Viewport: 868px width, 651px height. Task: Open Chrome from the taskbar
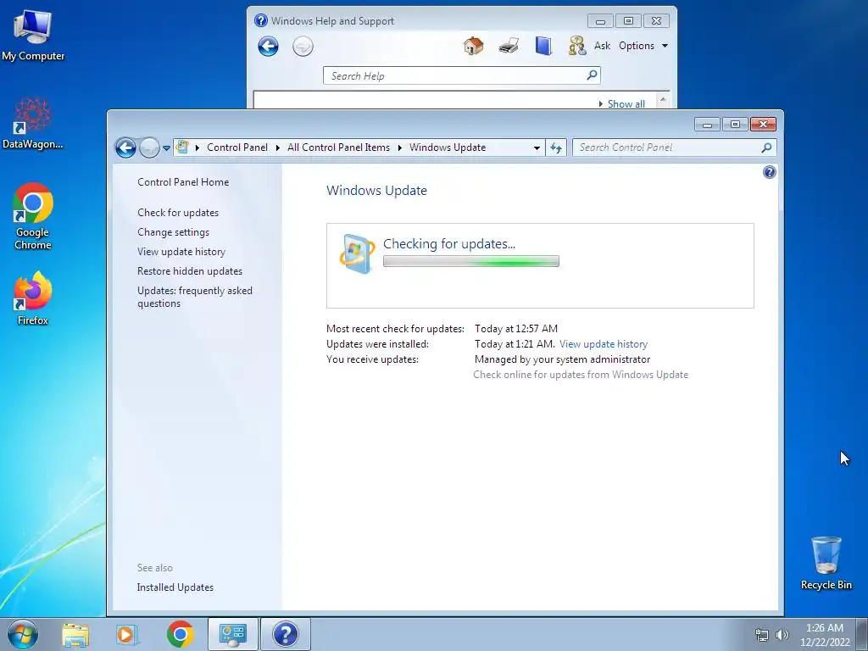180,634
